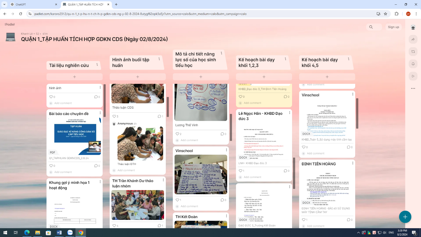Viewport: 421px width, 237px height.
Task: Add post under Kế hoạch bài dạy khối 1,2,3 column
Action: [x=264, y=77]
